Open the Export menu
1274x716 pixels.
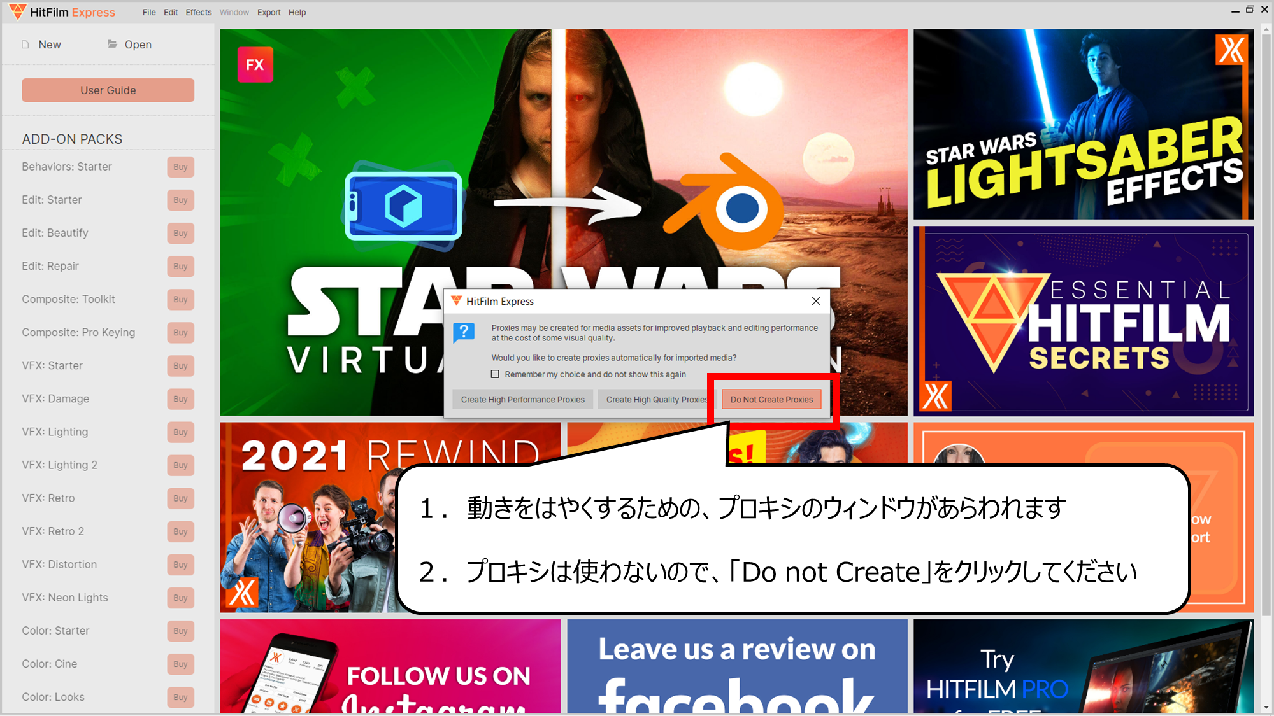(269, 12)
